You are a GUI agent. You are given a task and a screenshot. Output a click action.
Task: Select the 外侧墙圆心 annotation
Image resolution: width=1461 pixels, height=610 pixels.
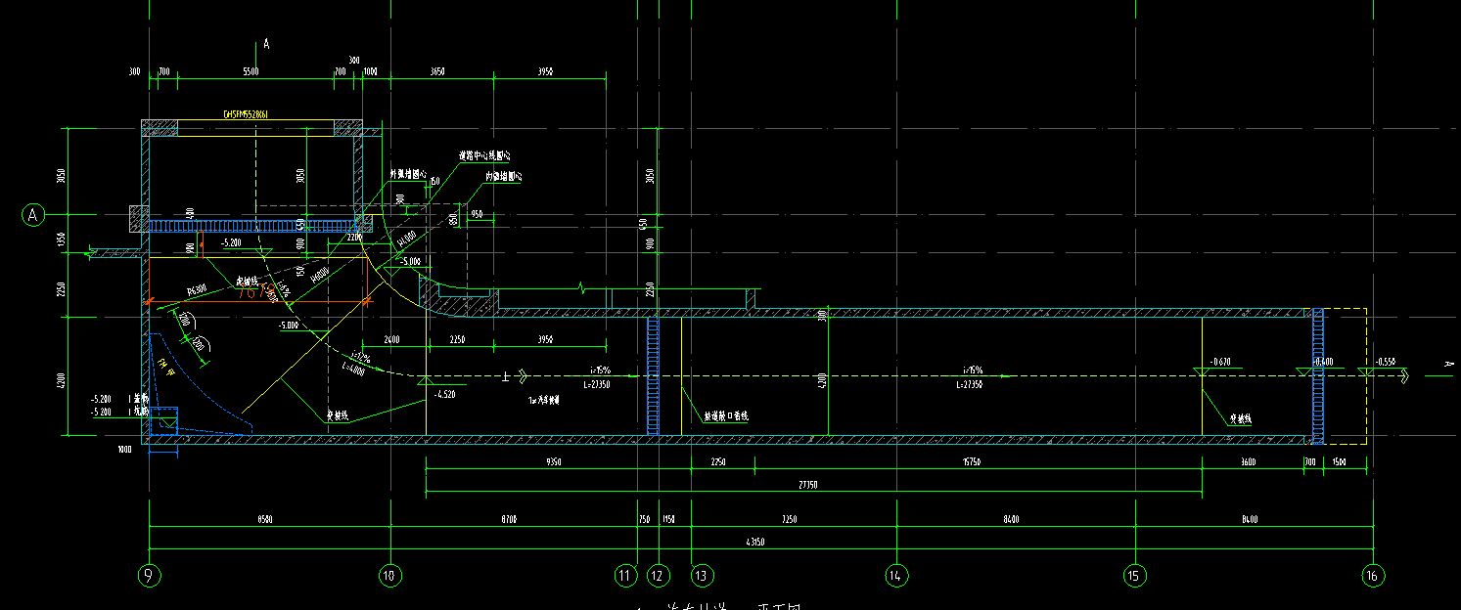tap(409, 174)
